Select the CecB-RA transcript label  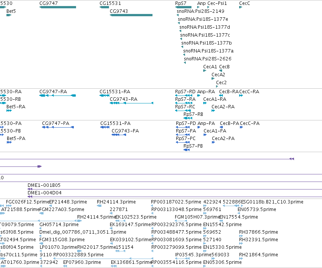point(229,92)
